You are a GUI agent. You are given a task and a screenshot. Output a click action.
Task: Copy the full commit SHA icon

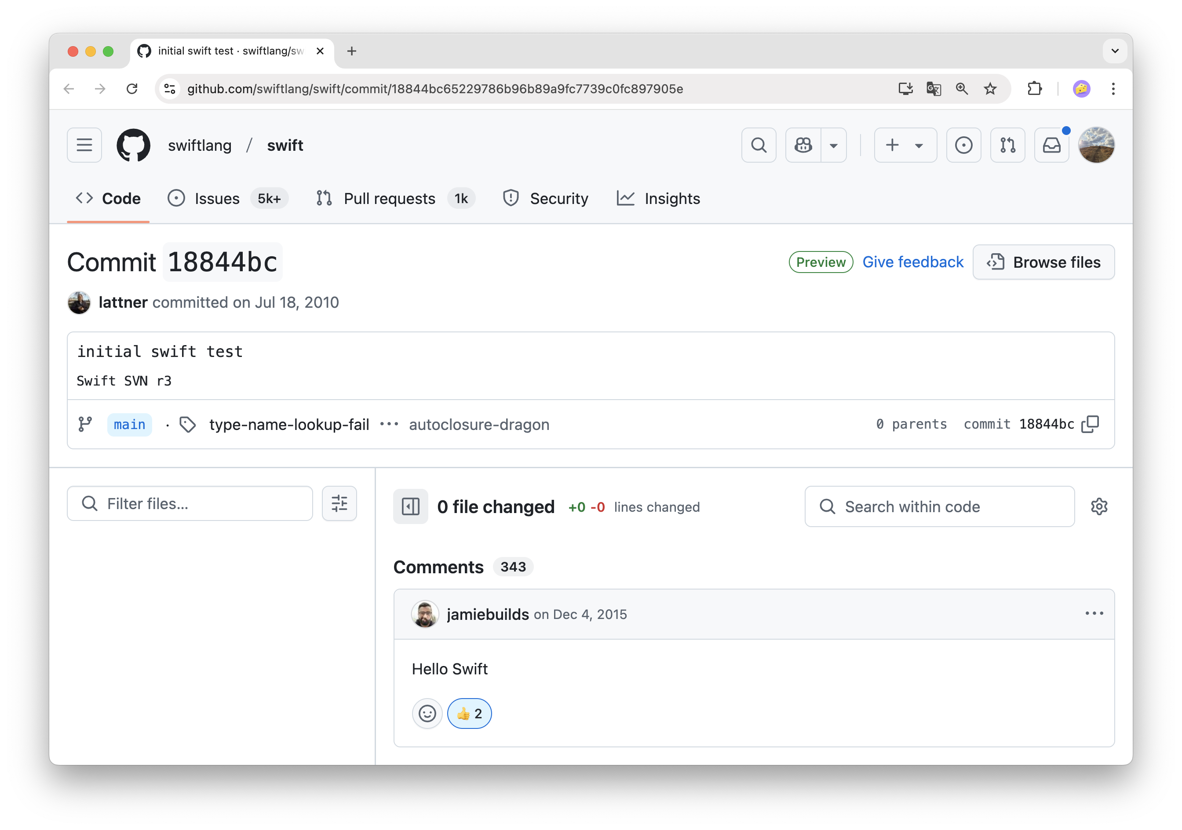point(1091,425)
